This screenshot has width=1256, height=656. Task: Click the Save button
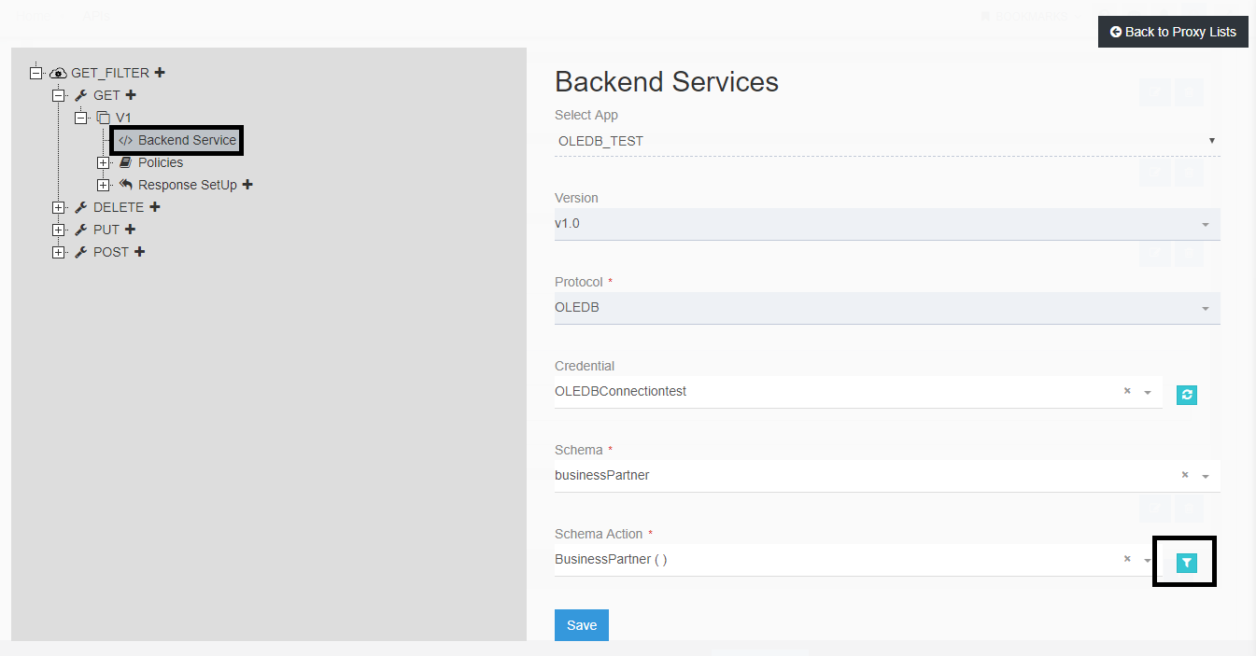[581, 625]
